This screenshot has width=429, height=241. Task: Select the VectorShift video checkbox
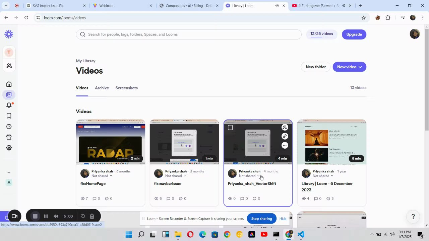click(x=230, y=128)
